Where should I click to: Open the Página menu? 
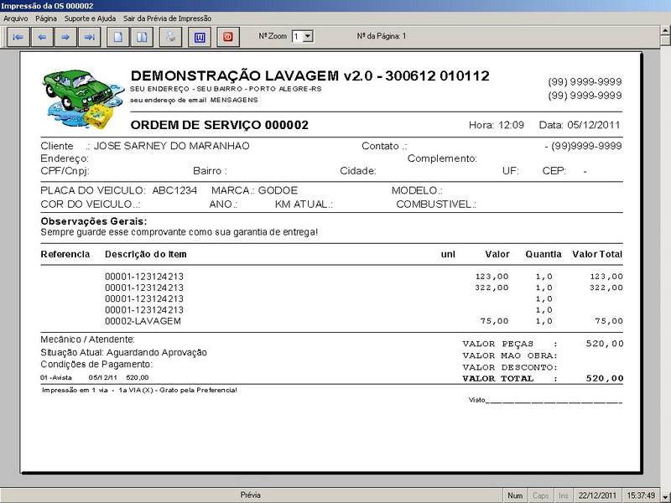[46, 18]
